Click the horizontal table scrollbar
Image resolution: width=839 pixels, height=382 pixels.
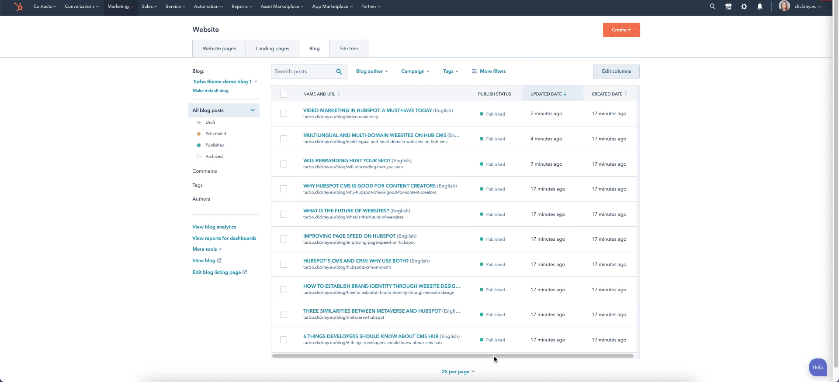pos(453,356)
